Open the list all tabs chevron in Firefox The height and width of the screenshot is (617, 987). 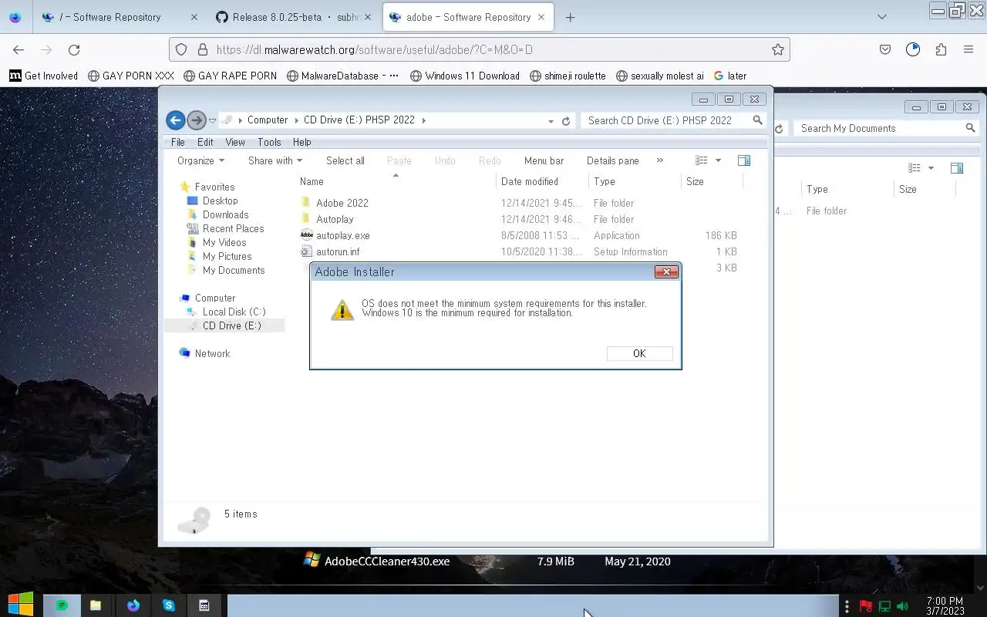click(x=882, y=17)
